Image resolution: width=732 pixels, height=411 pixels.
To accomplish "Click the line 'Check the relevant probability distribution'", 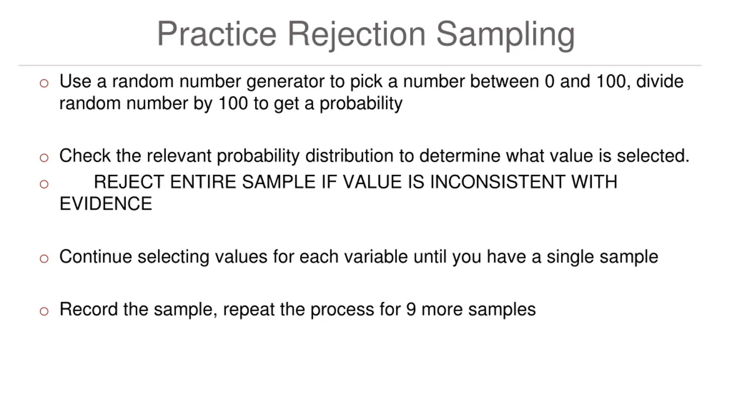I will 374,156.
